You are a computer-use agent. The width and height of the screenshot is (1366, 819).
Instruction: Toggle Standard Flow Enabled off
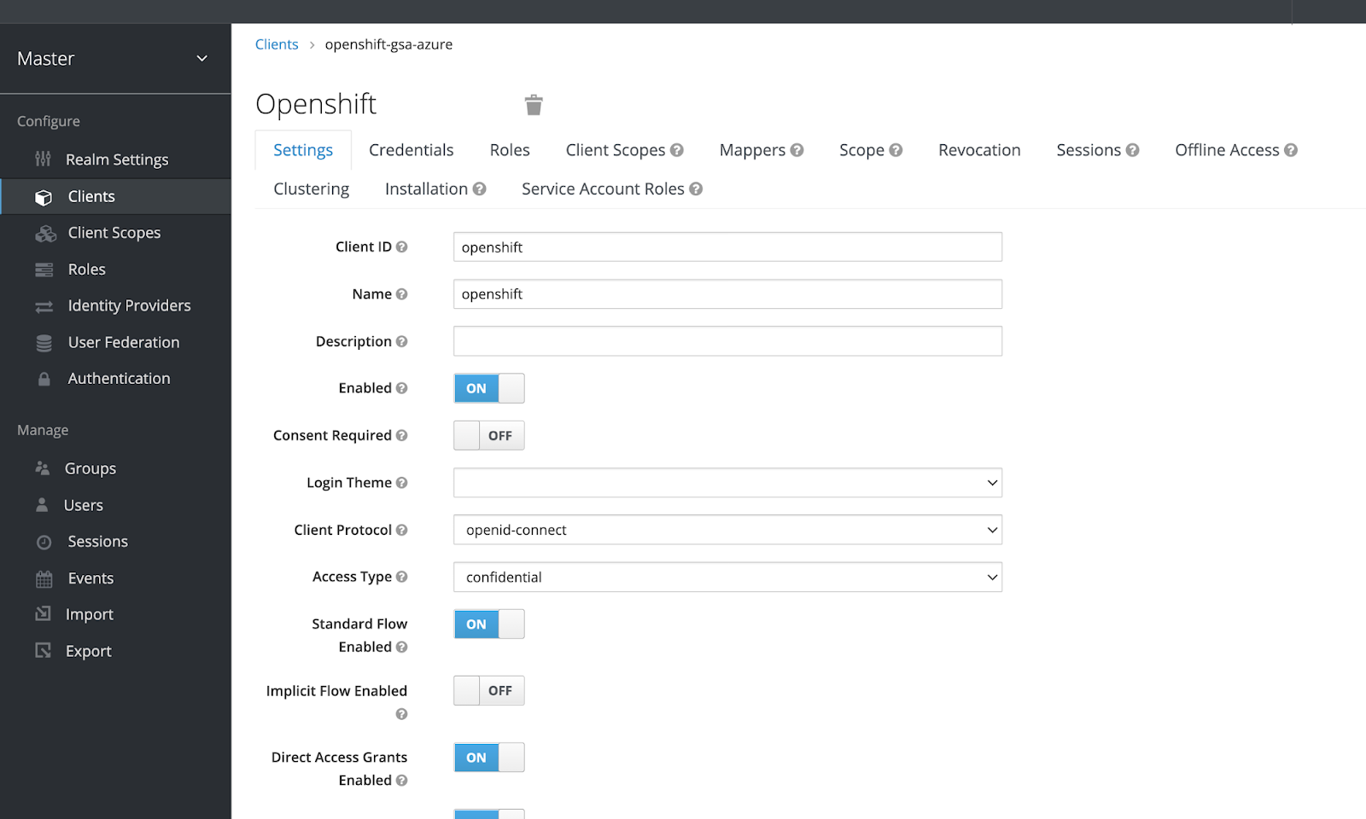[x=488, y=624]
